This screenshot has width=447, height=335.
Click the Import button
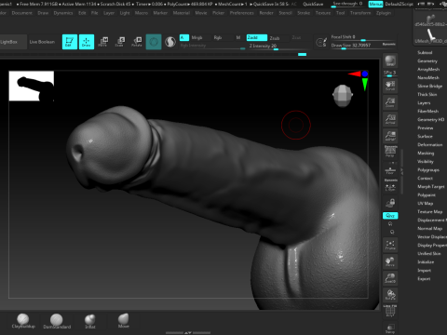point(424,270)
